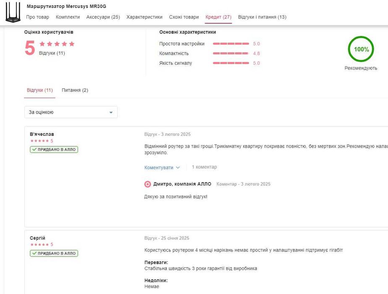Click the ALLO company avatar icon

[x=147, y=184]
